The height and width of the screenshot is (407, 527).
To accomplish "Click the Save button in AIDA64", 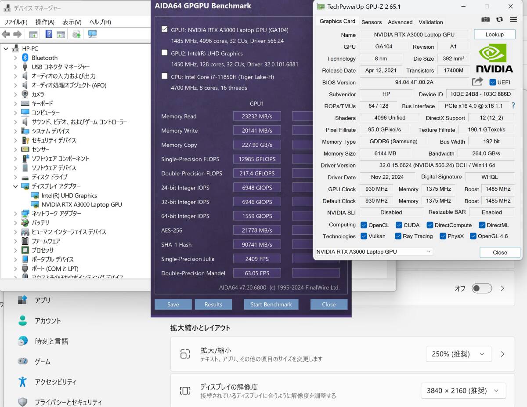I will coord(173,304).
